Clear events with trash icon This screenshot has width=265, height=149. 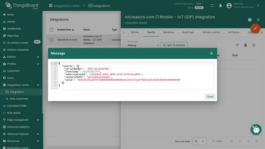coord(245,45)
